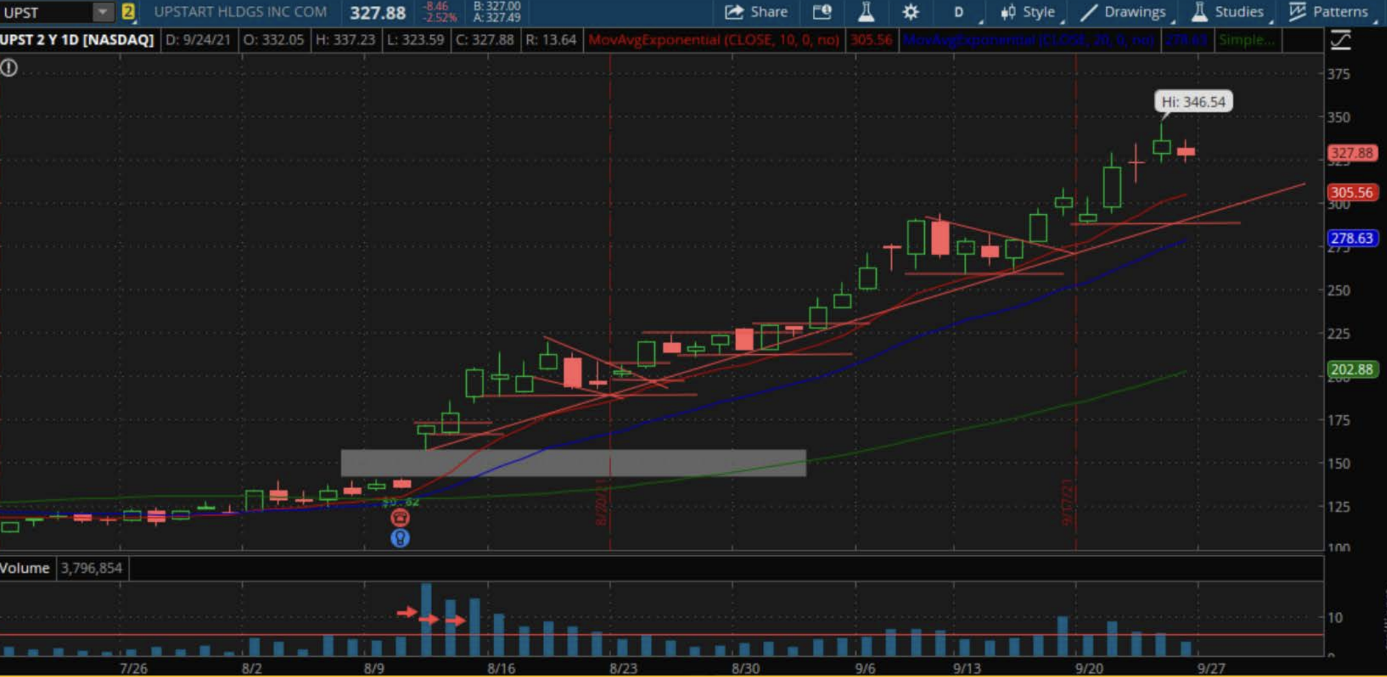Image resolution: width=1387 pixels, height=677 pixels.
Task: Click the yellow number 2 symbol link icon
Action: pyautogui.click(x=128, y=12)
